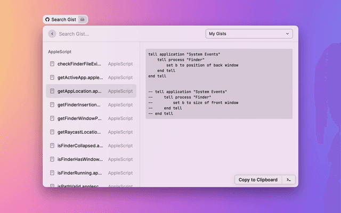Click the back arrow button beside the search field

point(52,34)
